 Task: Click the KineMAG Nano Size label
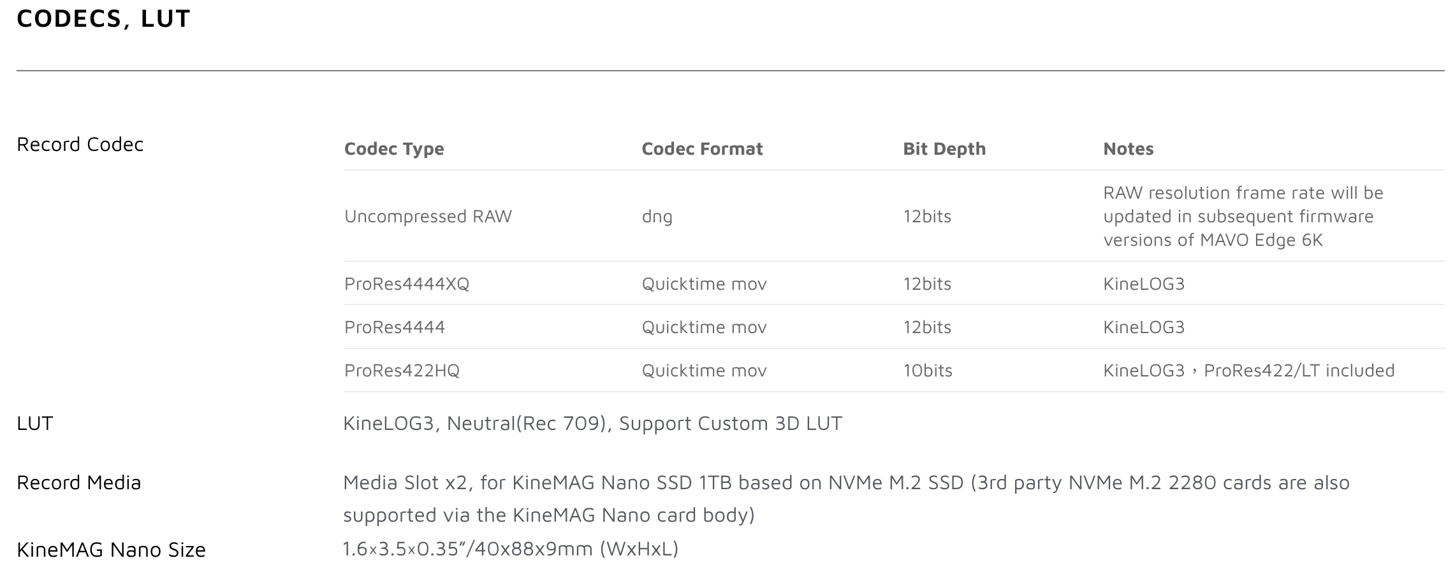coord(111,550)
